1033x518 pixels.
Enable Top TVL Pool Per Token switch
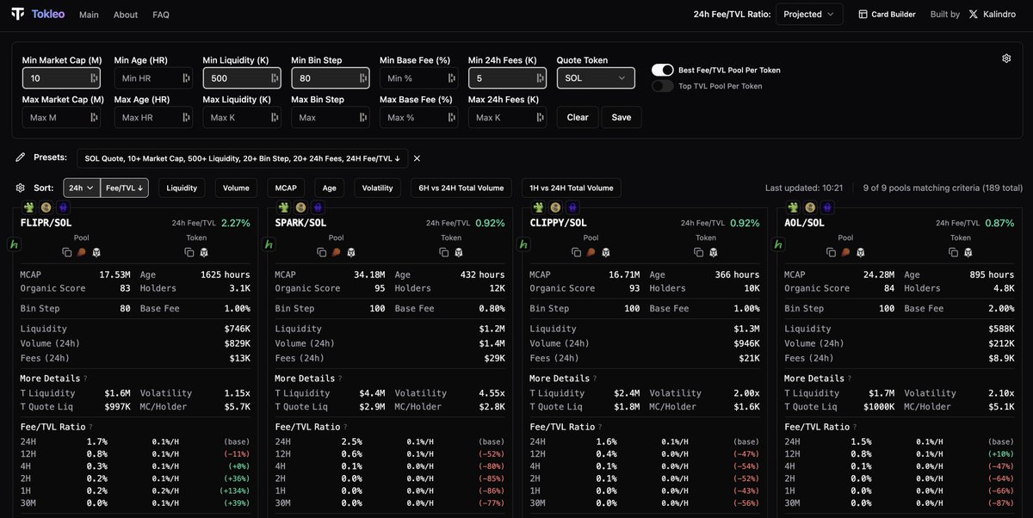click(x=662, y=86)
